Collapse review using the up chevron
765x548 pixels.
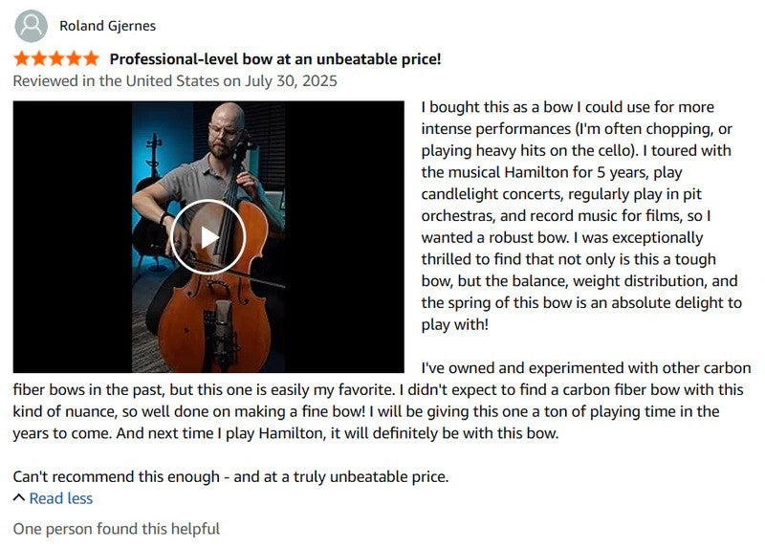click(19, 498)
